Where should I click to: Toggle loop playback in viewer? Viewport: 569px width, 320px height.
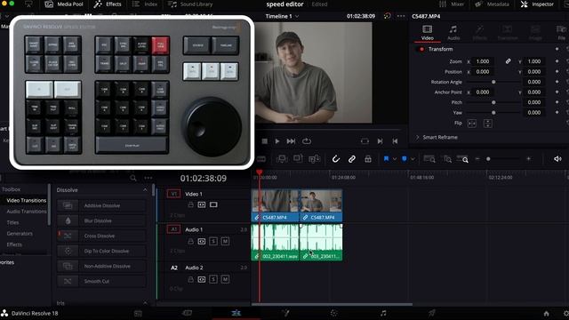click(307, 141)
